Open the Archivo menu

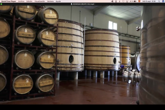21,1
